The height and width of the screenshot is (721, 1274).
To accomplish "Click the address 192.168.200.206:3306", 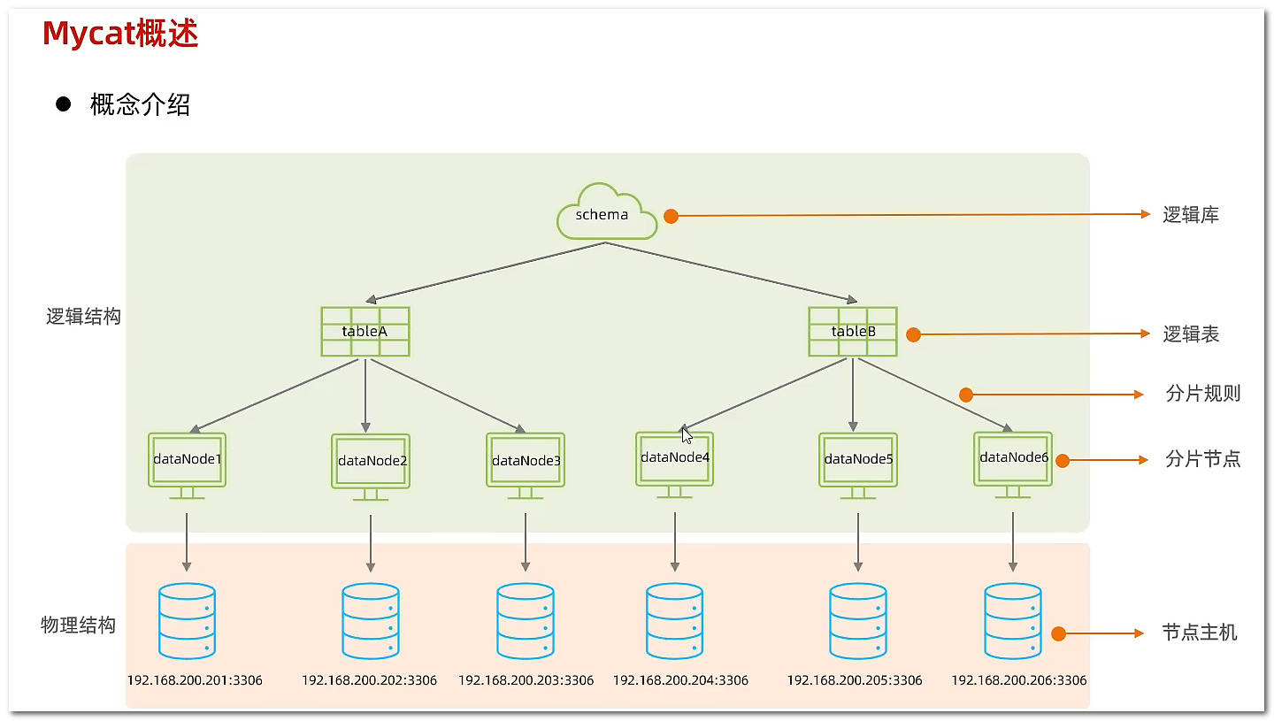I will tap(1019, 680).
